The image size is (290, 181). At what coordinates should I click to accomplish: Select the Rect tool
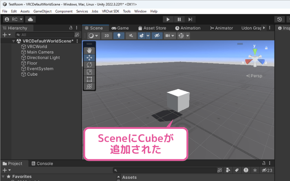tap(89, 79)
